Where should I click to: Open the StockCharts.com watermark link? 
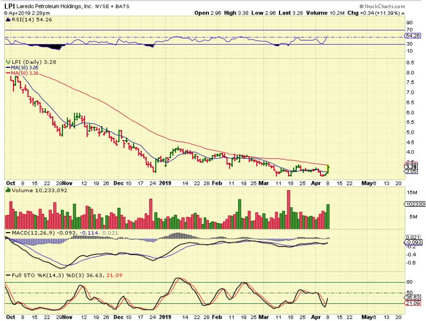coord(382,6)
